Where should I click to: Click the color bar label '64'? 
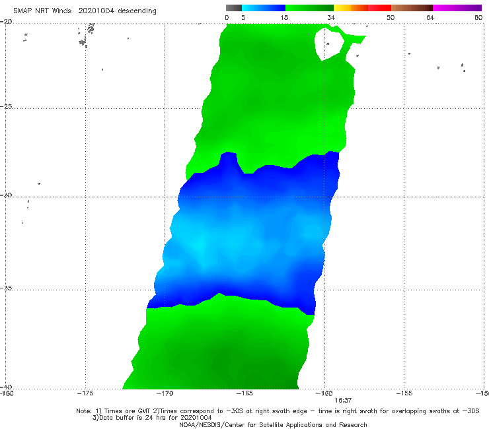[x=430, y=17]
